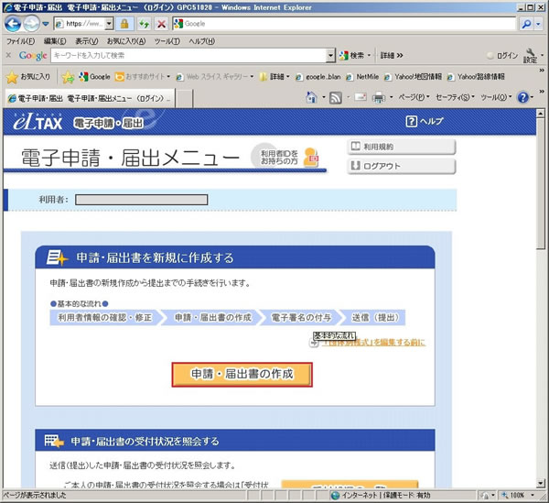Open the ページ(P) command bar menu
Image resolution: width=549 pixels, height=503 pixels.
tap(414, 97)
